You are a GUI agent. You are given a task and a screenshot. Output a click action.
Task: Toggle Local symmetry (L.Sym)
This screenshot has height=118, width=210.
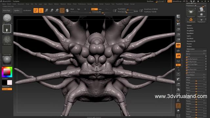178,61
